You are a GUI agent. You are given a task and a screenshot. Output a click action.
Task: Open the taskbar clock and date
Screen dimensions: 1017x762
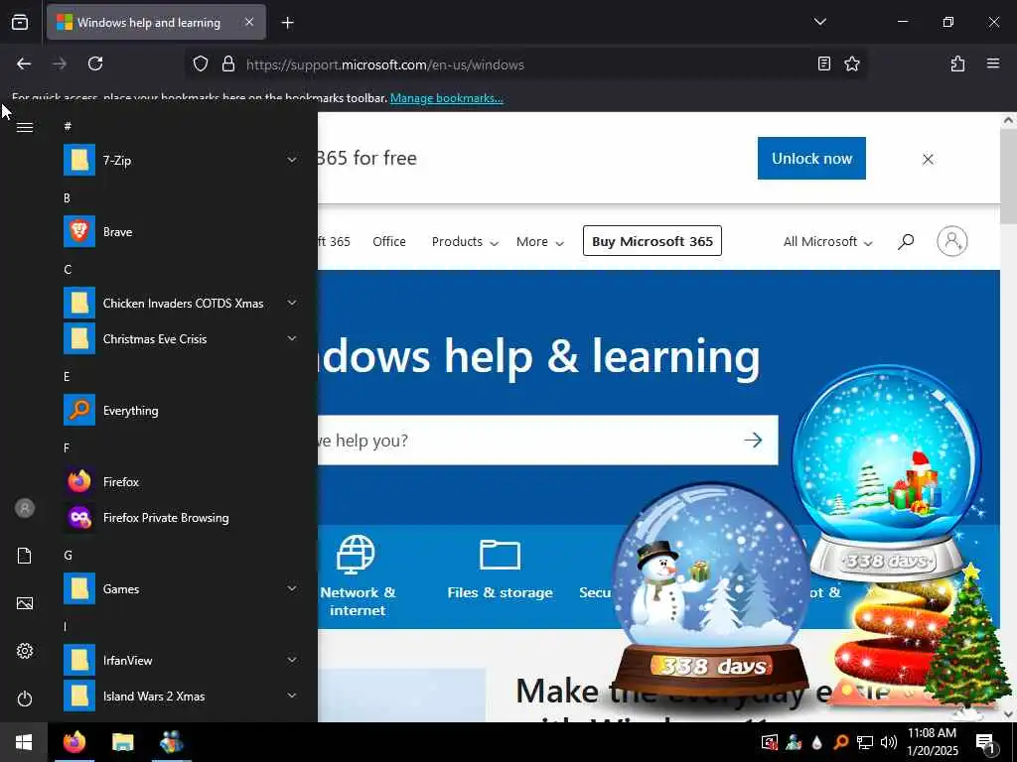pyautogui.click(x=932, y=742)
